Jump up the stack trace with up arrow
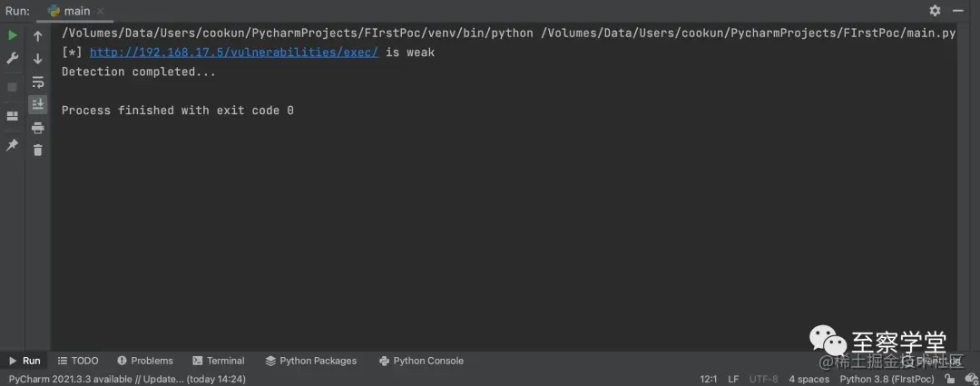980x386 pixels. (x=38, y=35)
